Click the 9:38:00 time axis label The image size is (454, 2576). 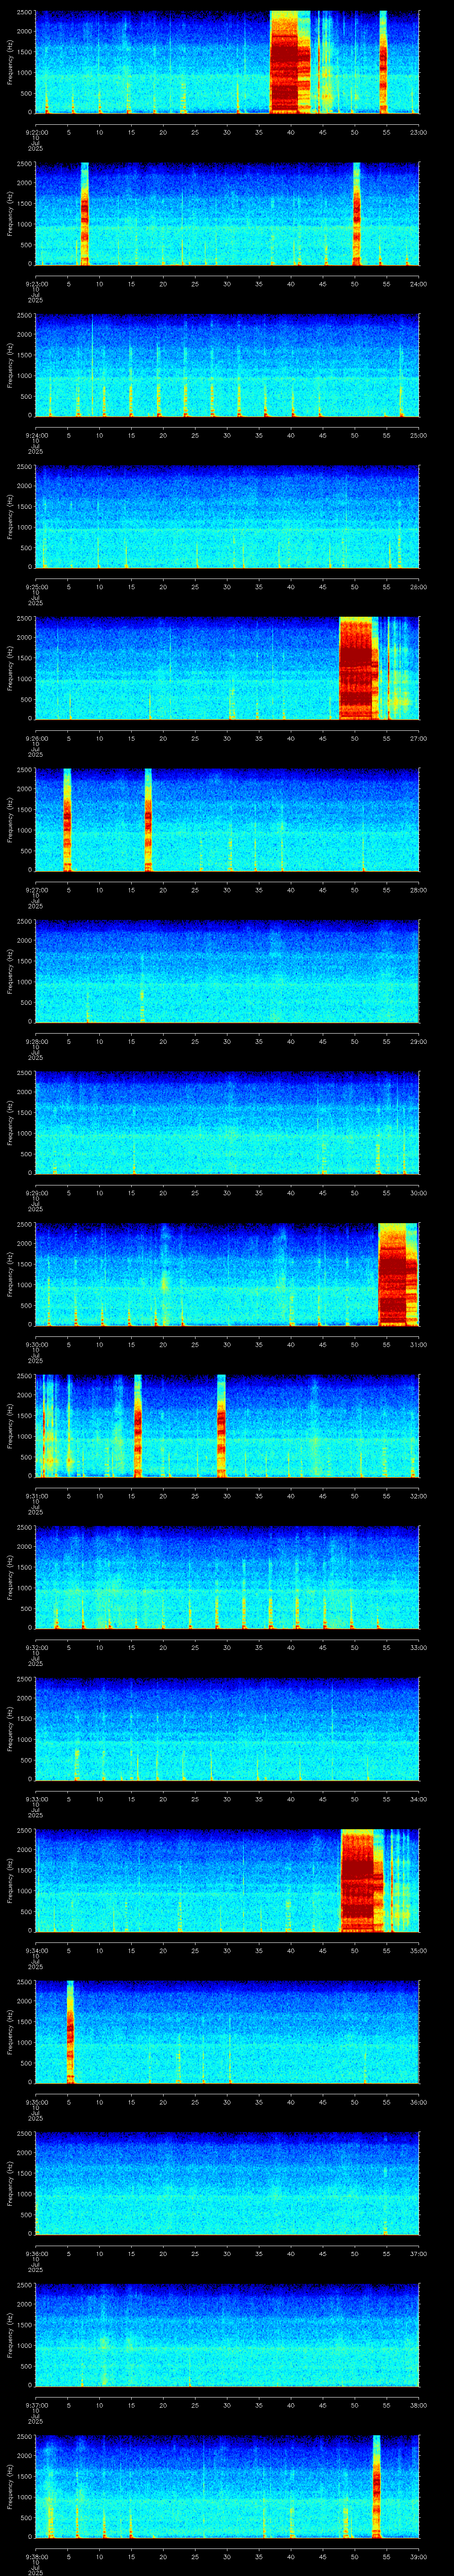[x=36, y=2557]
